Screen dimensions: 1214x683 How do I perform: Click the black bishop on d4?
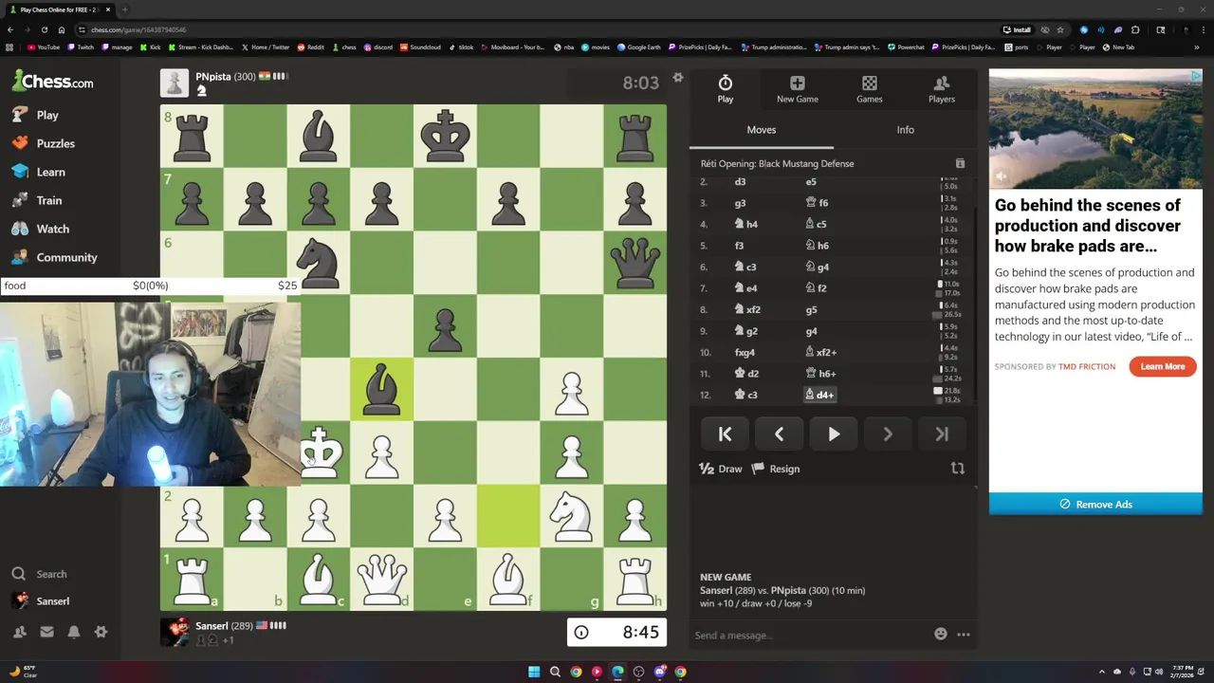coord(381,389)
